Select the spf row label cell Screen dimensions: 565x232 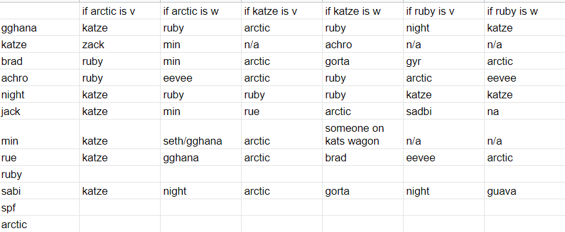click(40, 207)
